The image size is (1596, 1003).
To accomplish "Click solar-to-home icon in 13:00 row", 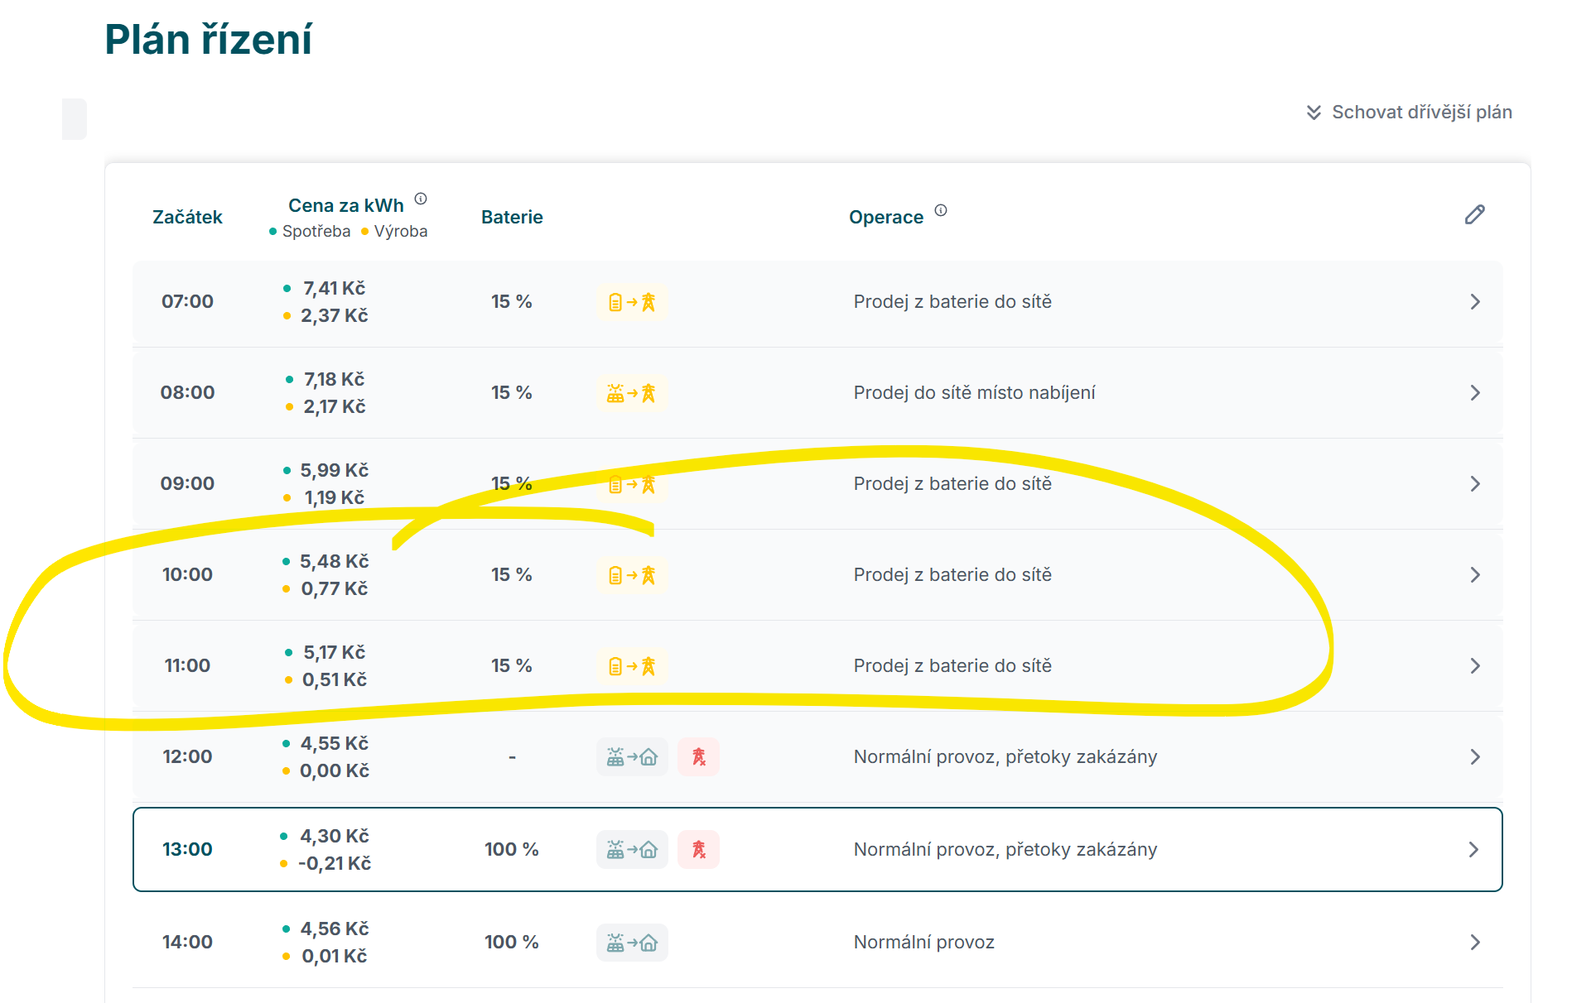I will pyautogui.click(x=632, y=850).
